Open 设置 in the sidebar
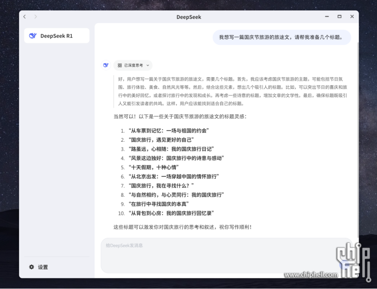The height and width of the screenshot is (289, 377). point(43,267)
